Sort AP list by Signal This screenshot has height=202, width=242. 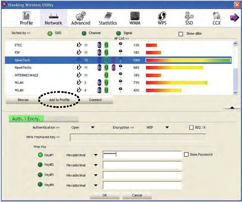[x=118, y=33]
